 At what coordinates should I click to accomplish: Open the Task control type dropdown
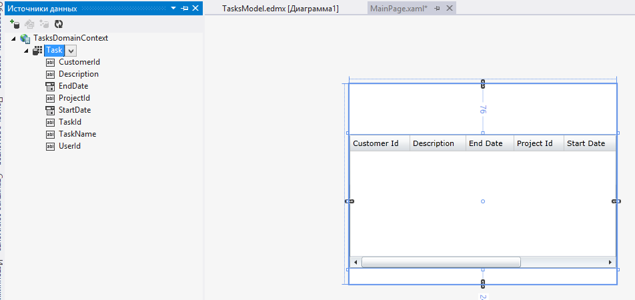(x=71, y=51)
